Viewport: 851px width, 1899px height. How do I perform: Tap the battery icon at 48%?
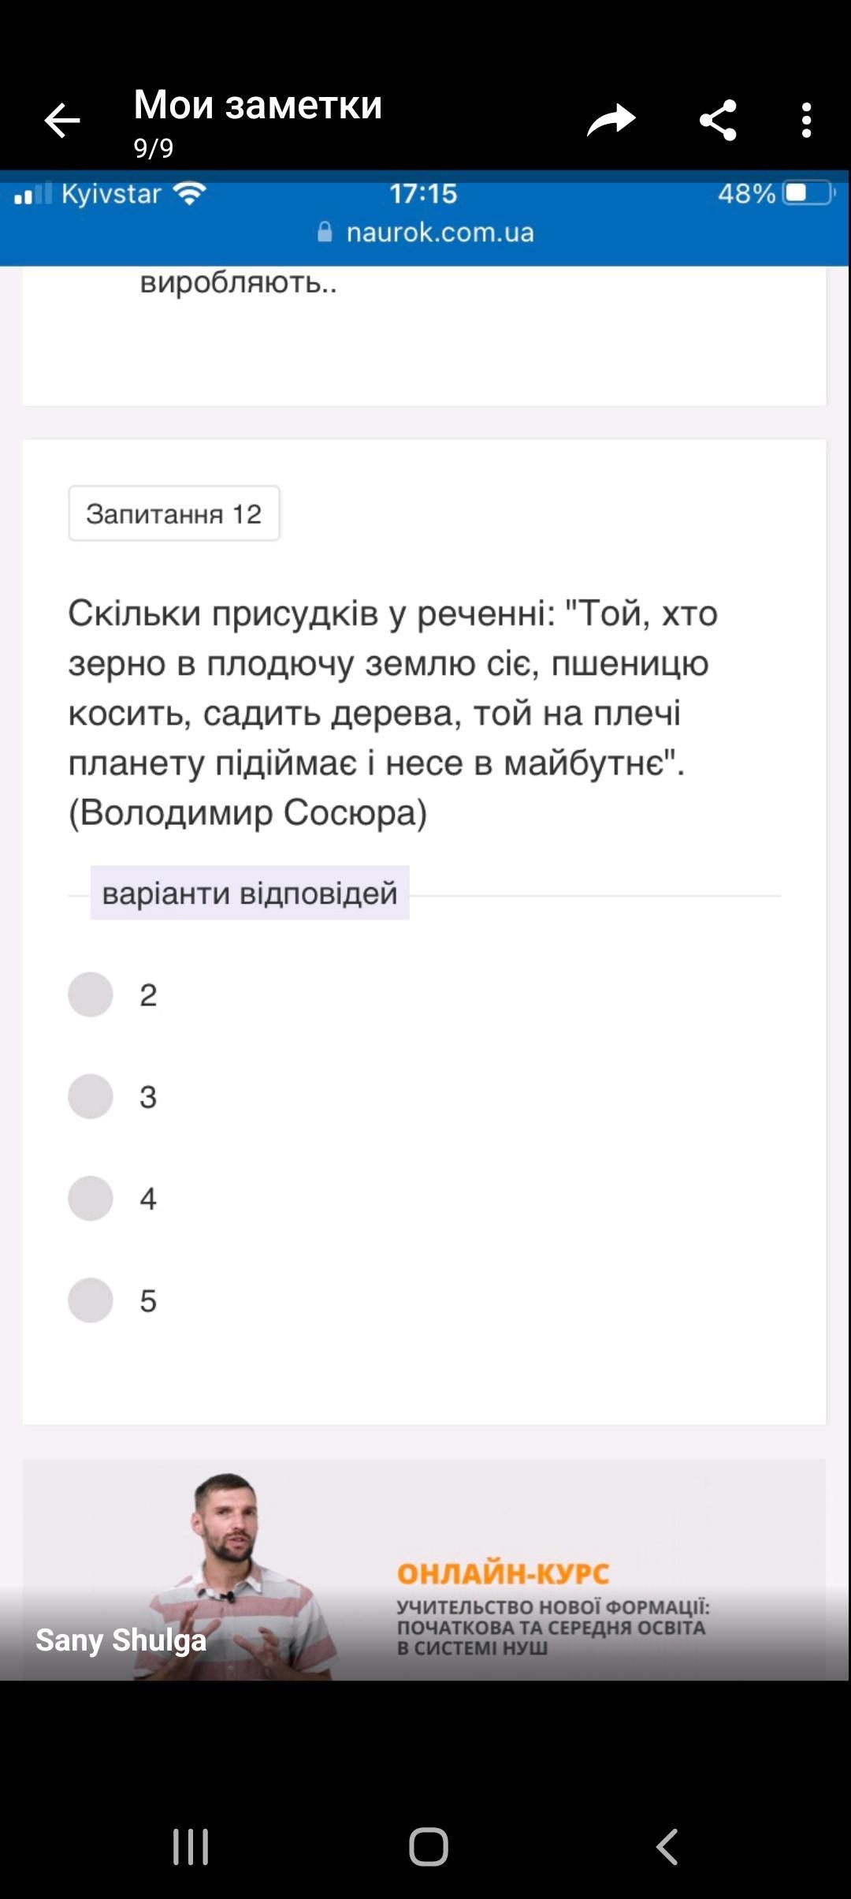coord(808,193)
